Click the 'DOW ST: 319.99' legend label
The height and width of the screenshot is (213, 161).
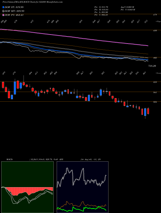pos(14,7)
